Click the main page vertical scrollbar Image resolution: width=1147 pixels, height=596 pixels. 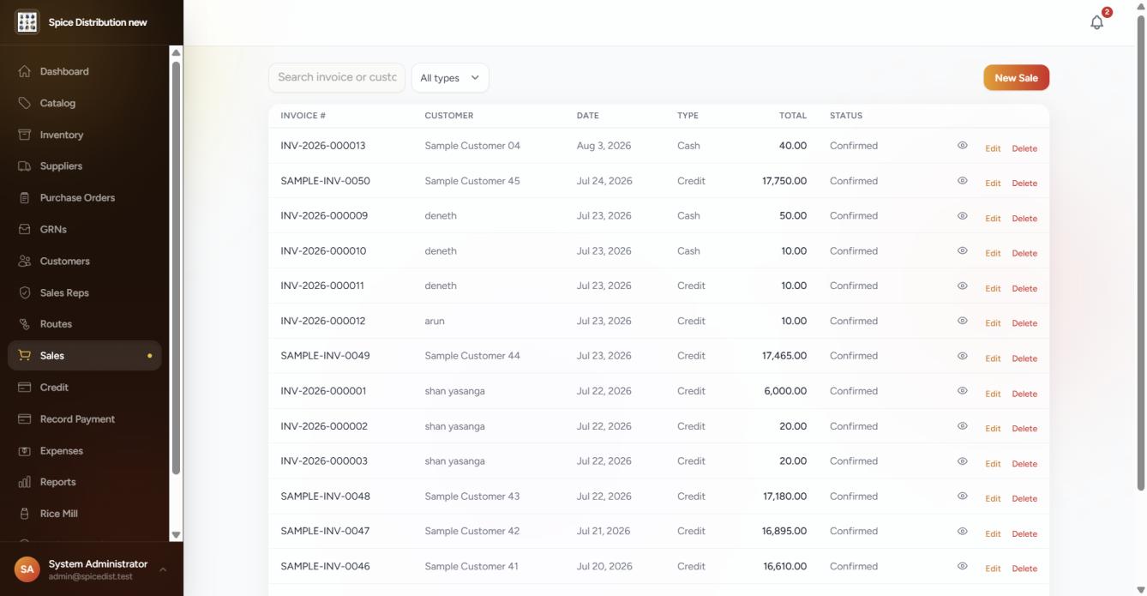[1140, 251]
